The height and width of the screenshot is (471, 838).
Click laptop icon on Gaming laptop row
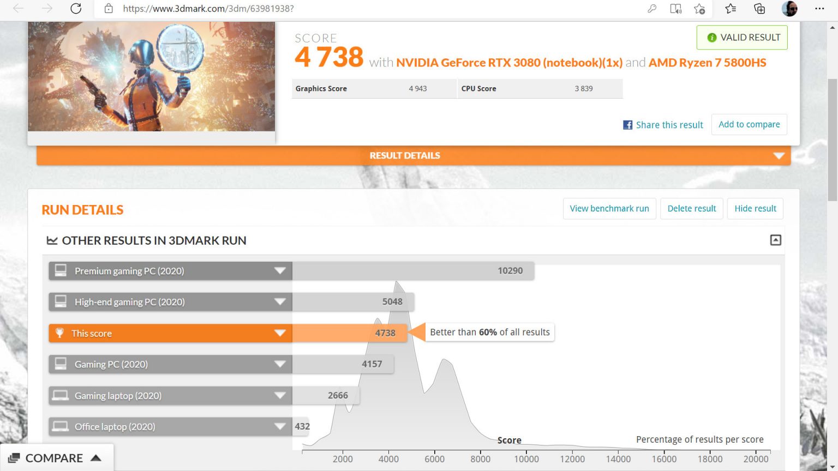tap(60, 395)
